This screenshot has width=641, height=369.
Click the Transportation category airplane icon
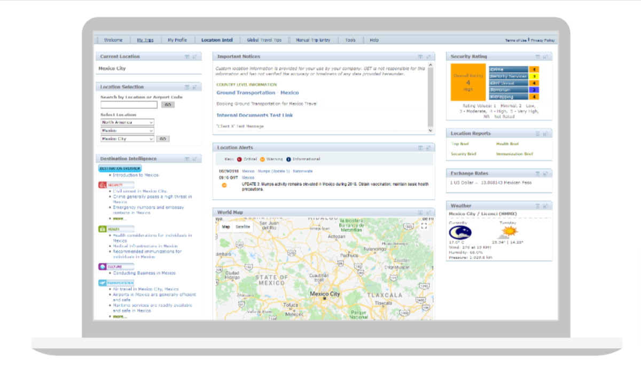(103, 283)
